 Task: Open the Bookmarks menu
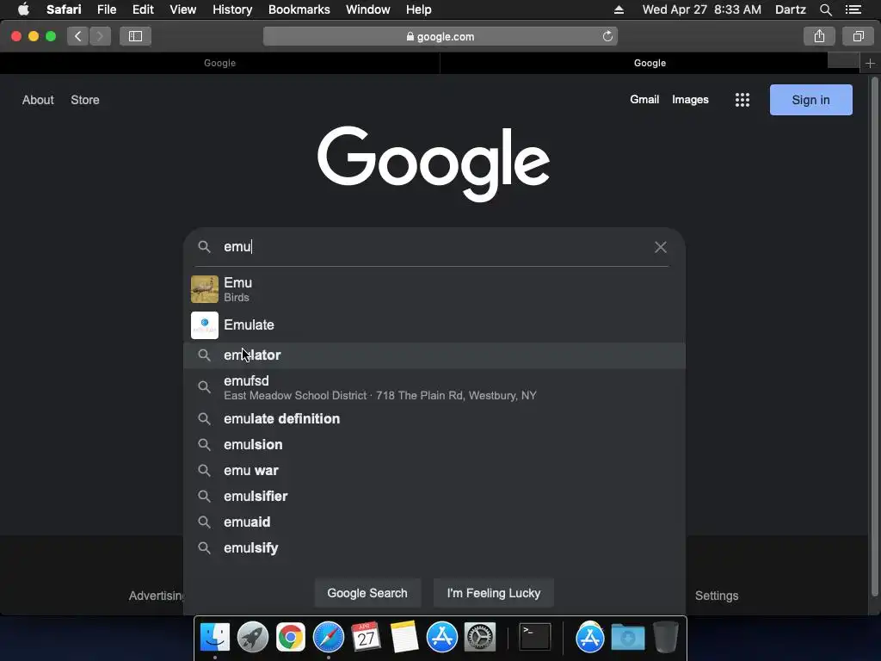(x=299, y=9)
